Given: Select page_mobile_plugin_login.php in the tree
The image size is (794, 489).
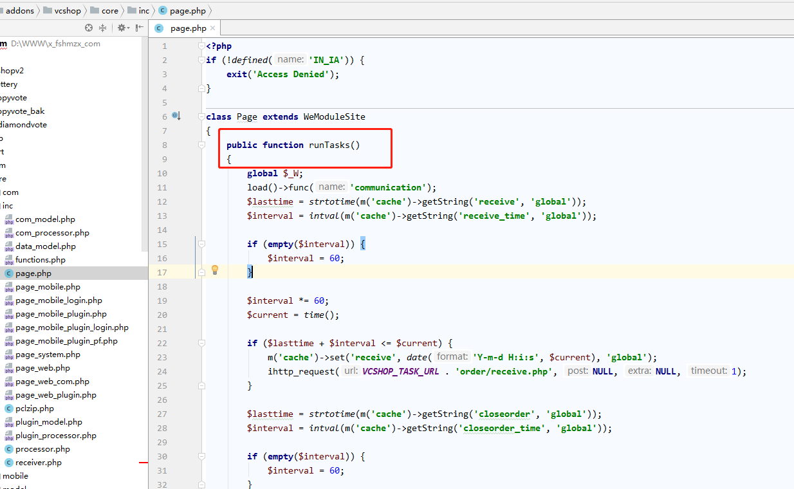Looking at the screenshot, I should 72,328.
